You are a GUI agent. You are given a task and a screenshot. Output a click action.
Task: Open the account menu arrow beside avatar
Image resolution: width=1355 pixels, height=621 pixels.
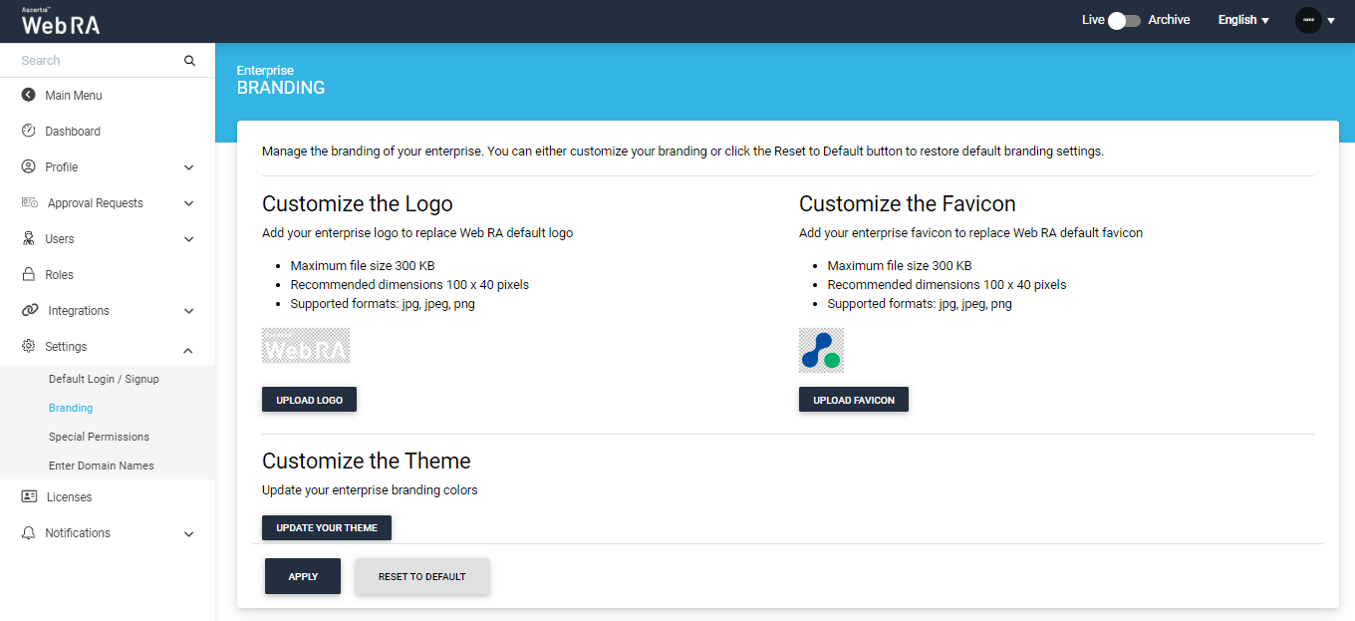pos(1331,21)
